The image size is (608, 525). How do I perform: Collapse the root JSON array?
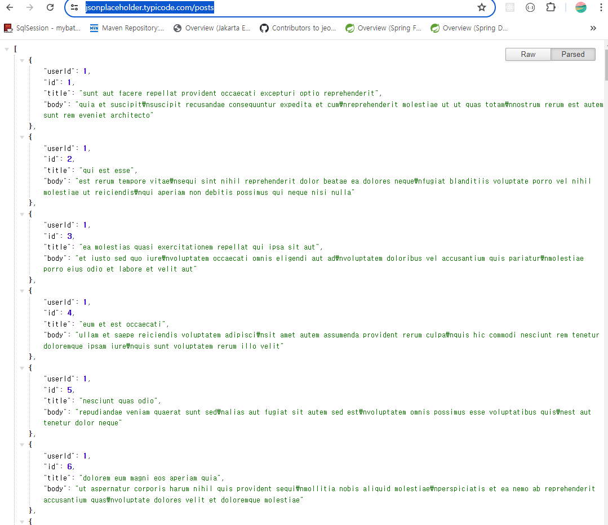click(7, 49)
